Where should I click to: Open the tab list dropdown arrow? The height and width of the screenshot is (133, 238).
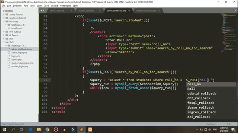235,10
